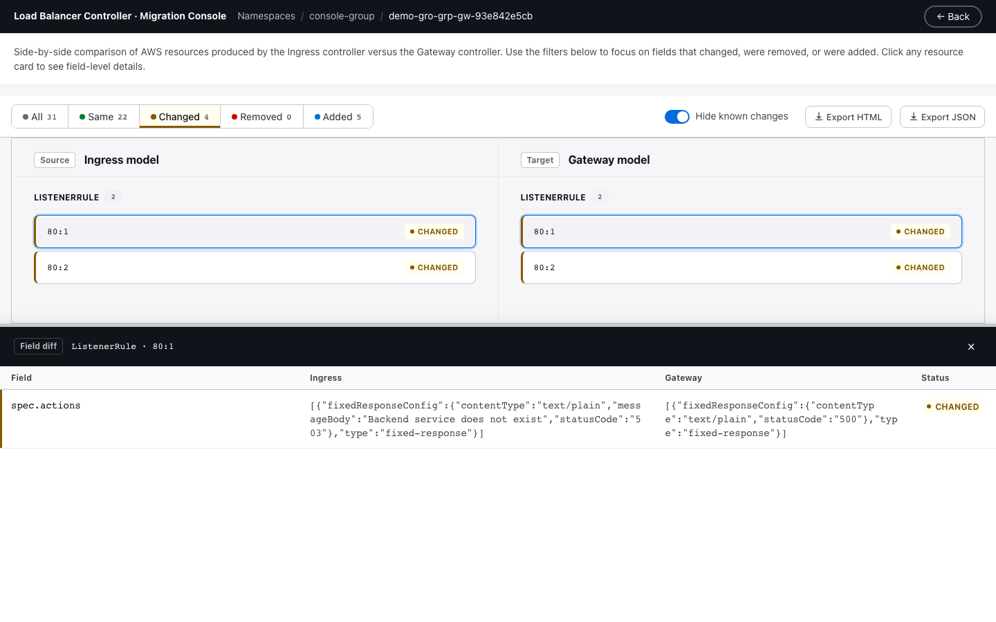Export comparison as JSON

[942, 117]
